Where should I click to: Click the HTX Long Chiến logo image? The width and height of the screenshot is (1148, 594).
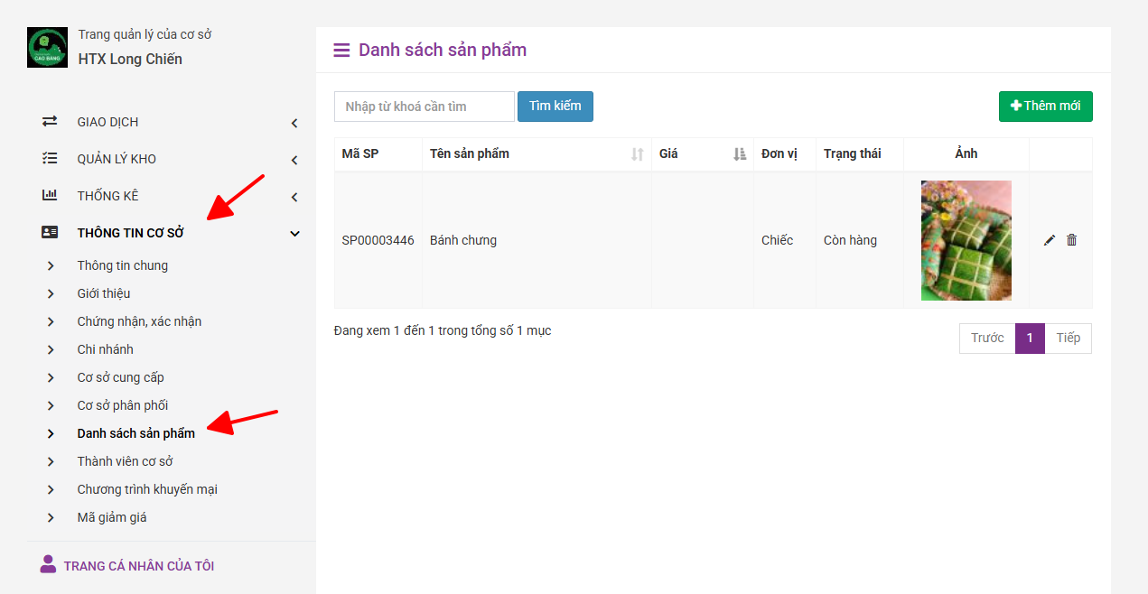[47, 47]
